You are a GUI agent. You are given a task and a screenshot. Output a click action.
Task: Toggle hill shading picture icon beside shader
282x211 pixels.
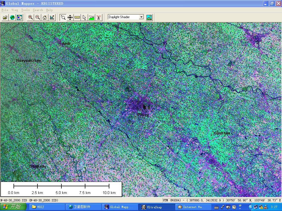click(x=149, y=17)
